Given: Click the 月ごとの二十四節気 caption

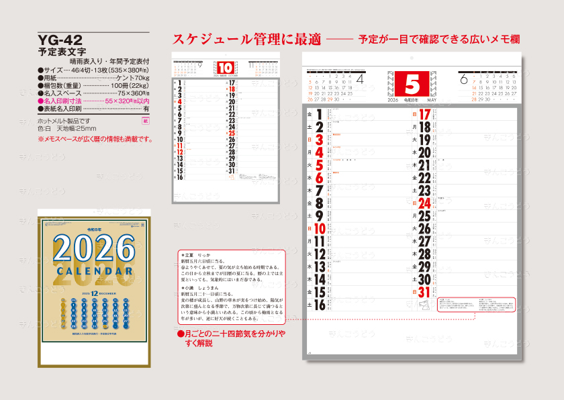Looking at the screenshot, I should [231, 338].
